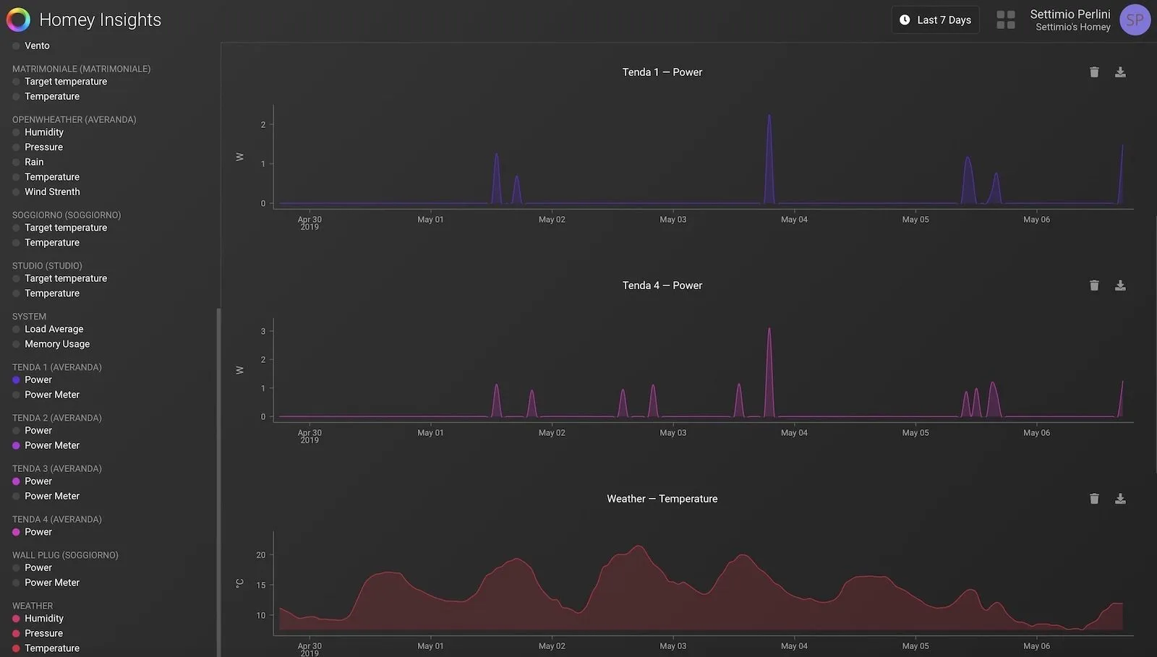Toggle Matrimoniale Temperature log
1157x657 pixels.
click(x=46, y=96)
